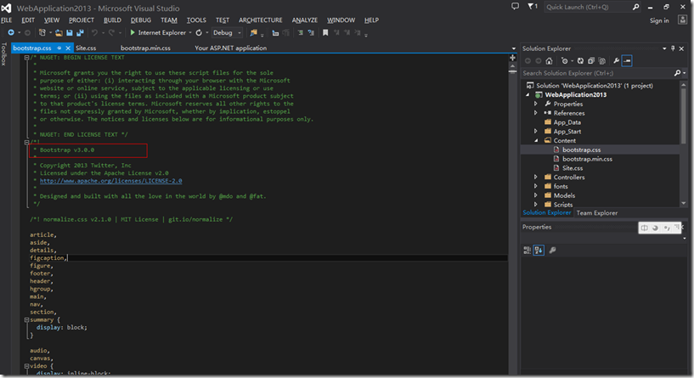Click Sign in at top right

coord(659,20)
